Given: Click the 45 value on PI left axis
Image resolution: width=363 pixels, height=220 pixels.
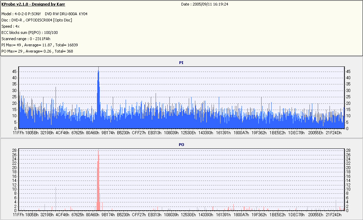Looking at the screenshot, I should [14, 72].
